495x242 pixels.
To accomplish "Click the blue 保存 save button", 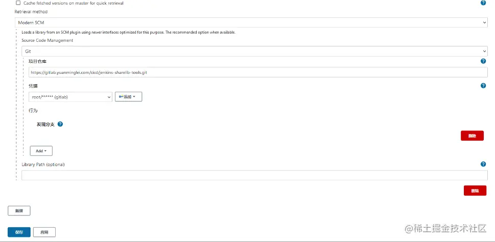I will point(19,232).
